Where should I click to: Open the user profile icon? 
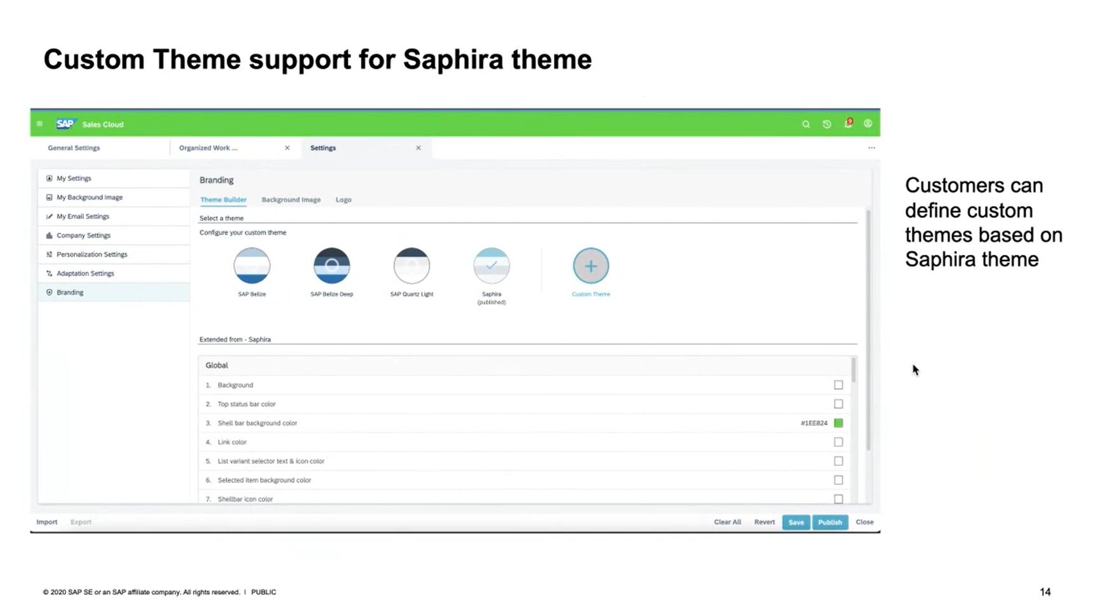tap(868, 124)
